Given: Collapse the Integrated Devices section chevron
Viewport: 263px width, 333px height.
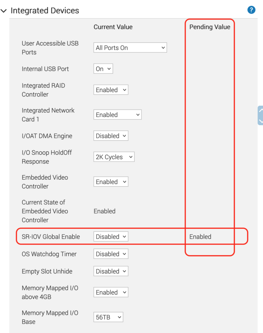Looking at the screenshot, I should pyautogui.click(x=4, y=11).
